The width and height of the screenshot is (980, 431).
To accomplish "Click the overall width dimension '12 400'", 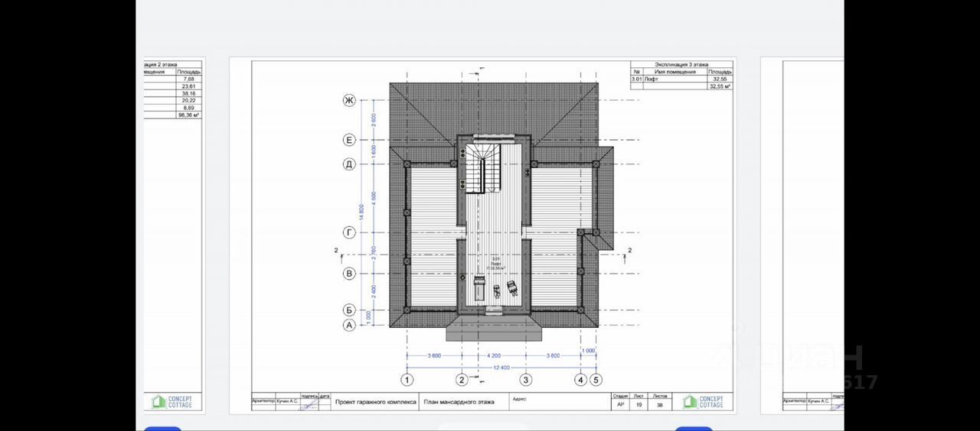I will (x=501, y=368).
